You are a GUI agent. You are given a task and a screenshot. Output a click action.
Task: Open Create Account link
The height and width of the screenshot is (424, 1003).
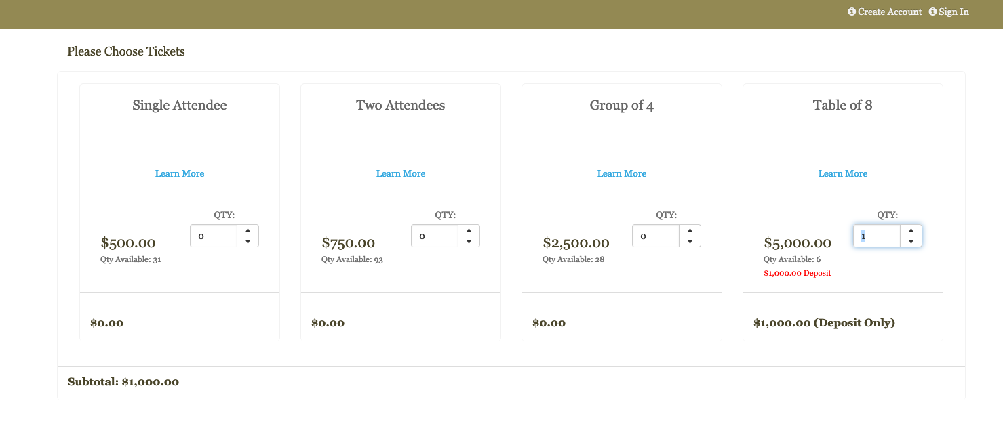[890, 12]
